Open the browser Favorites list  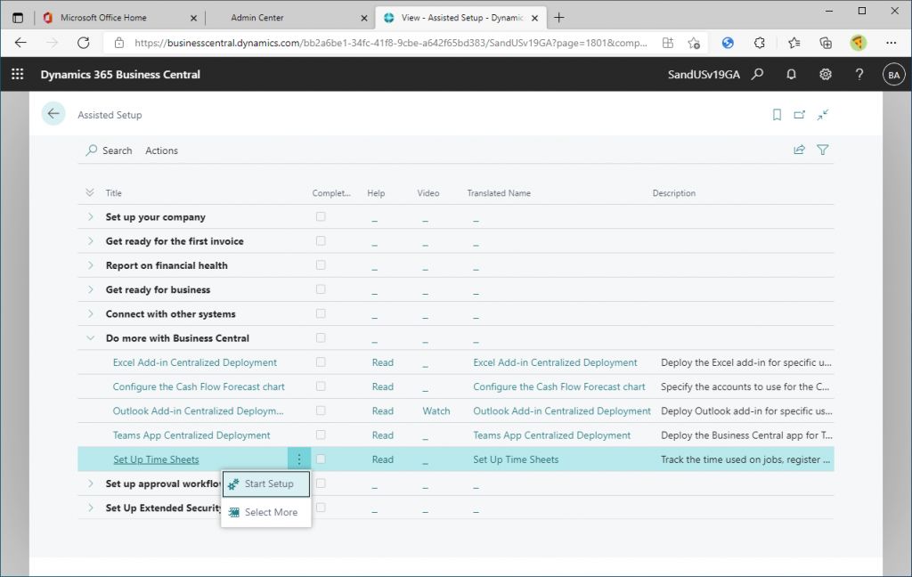794,43
